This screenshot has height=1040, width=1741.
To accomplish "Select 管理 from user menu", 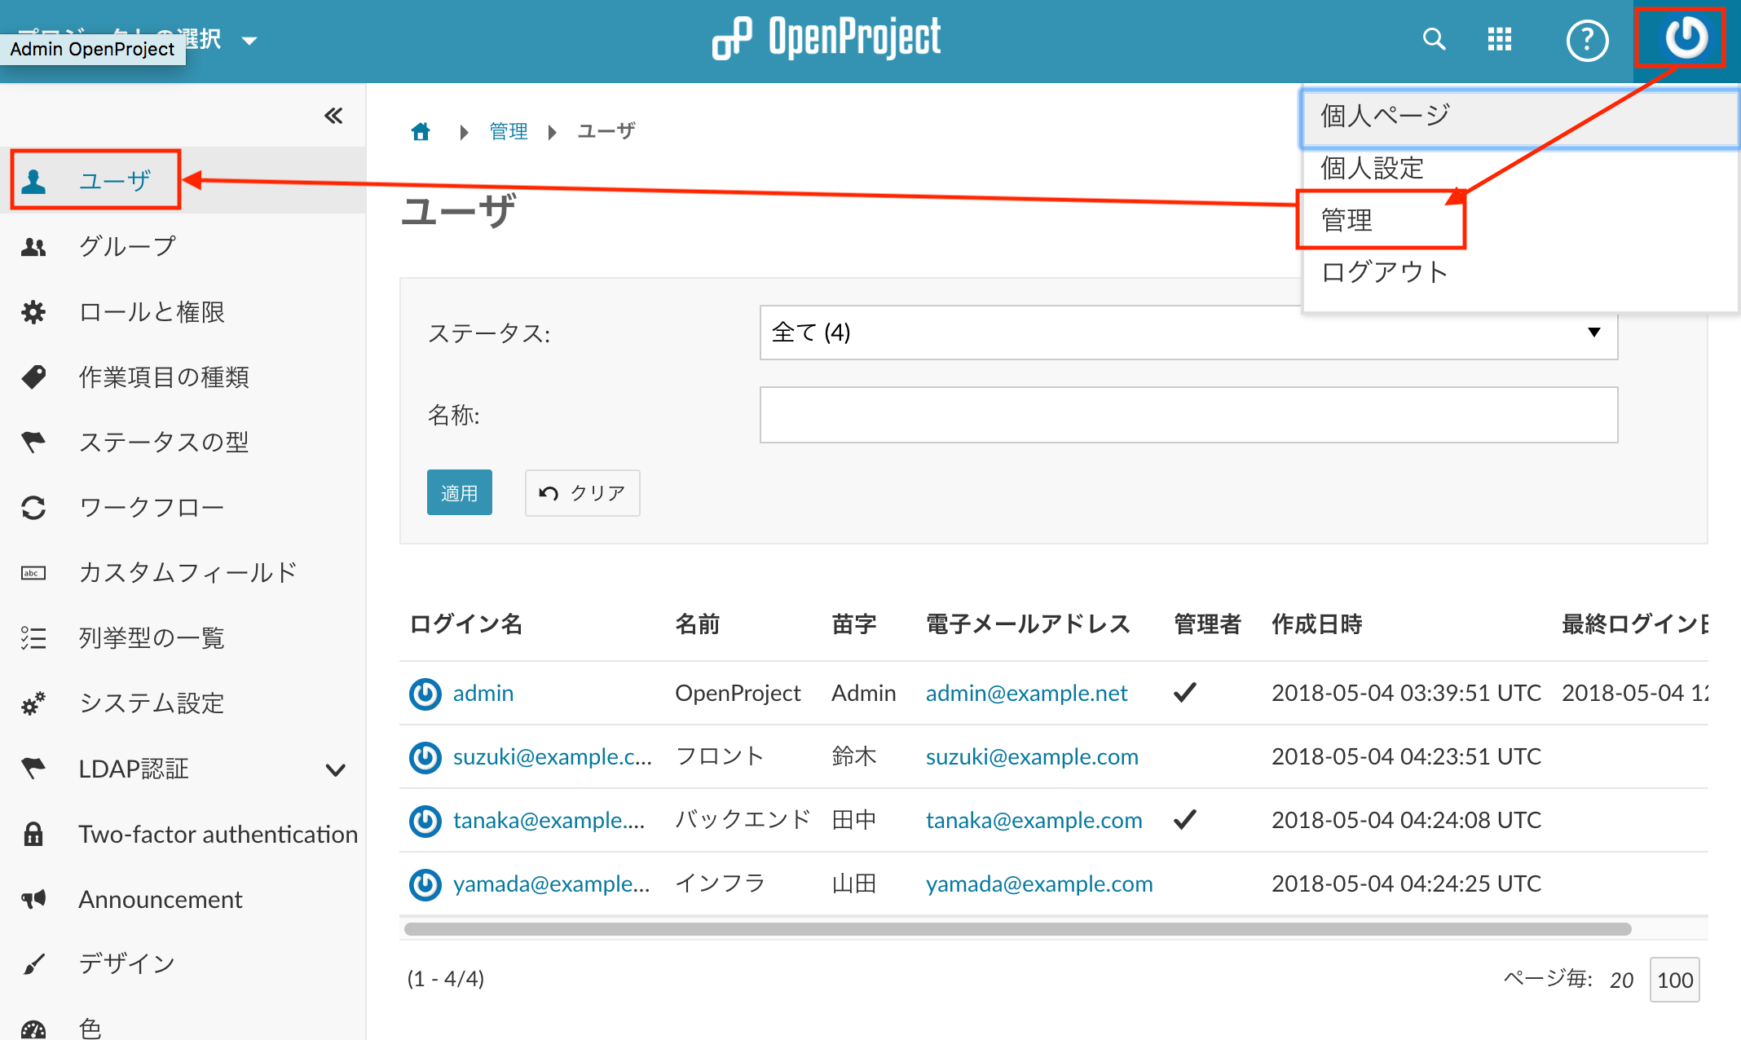I will click(1347, 220).
